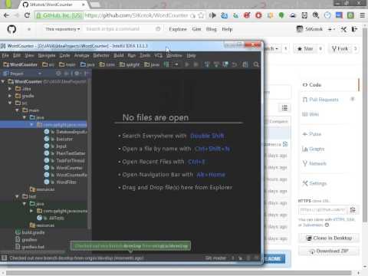Open the Project Structure toolbar icon
This screenshot has height=276, width=368.
pyautogui.click(x=245, y=64)
